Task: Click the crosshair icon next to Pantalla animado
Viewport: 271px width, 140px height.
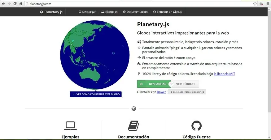Action: pos(139,48)
